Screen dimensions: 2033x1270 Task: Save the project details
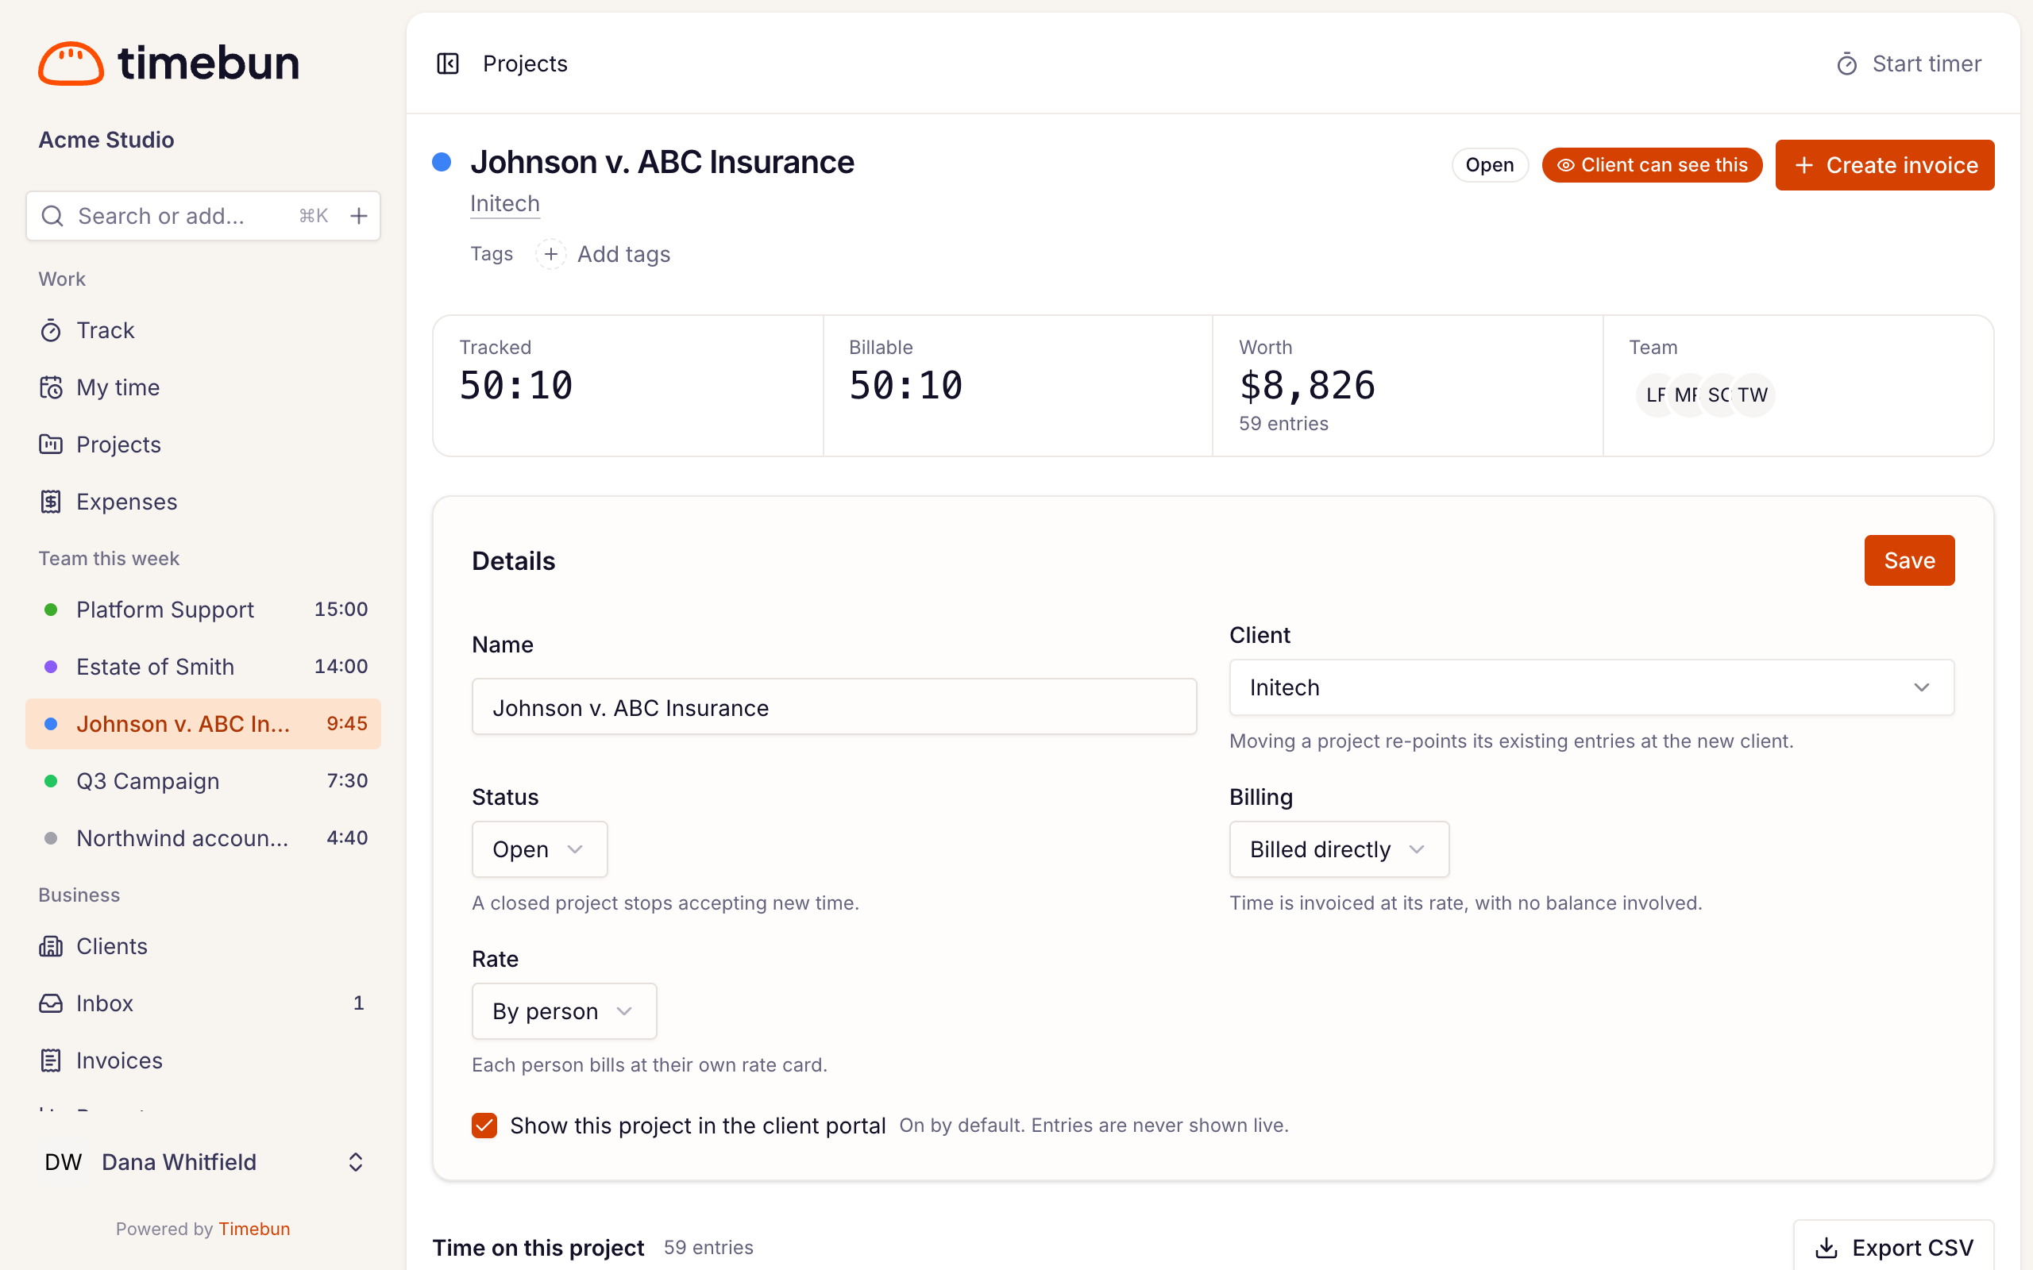pos(1908,560)
